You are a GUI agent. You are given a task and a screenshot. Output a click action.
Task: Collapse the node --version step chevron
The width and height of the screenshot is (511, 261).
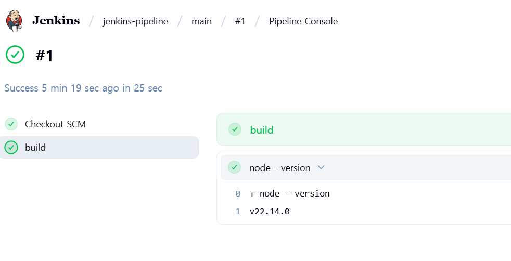pyautogui.click(x=321, y=167)
